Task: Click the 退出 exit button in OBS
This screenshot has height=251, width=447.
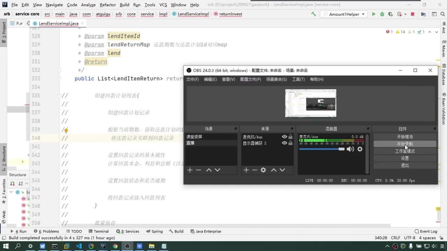Action: pyautogui.click(x=405, y=166)
